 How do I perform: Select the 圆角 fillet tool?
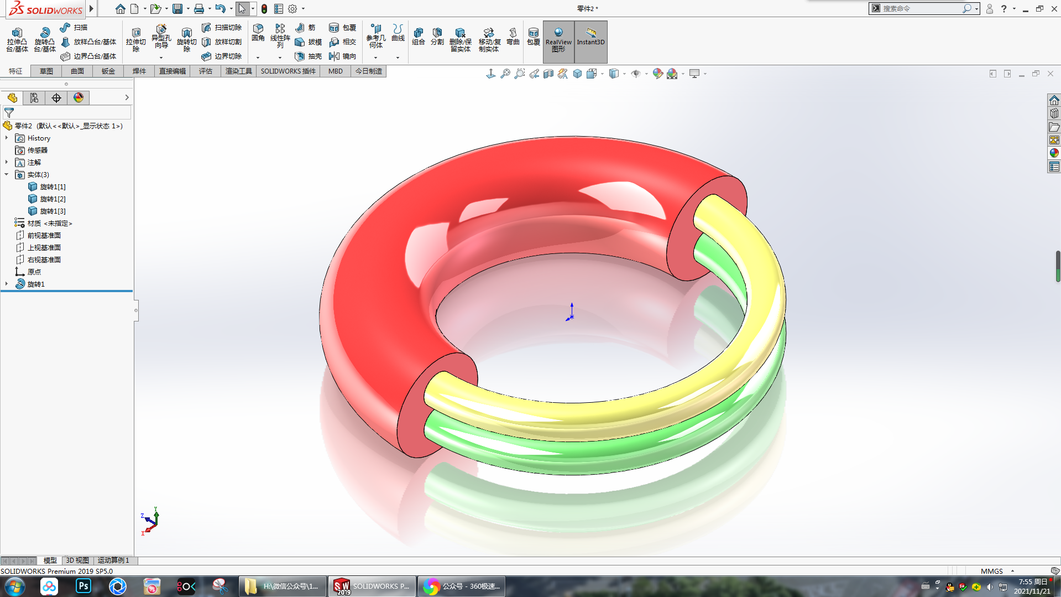(258, 33)
